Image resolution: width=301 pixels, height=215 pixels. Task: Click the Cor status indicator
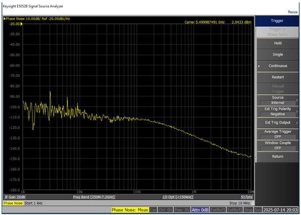tap(153, 210)
